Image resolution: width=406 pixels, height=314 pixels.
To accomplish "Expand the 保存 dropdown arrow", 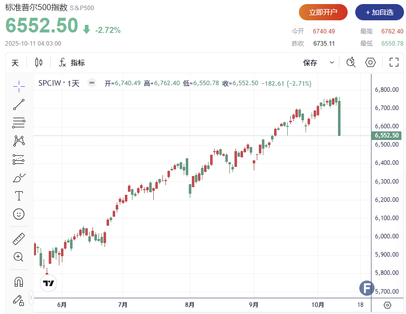I will coord(332,63).
